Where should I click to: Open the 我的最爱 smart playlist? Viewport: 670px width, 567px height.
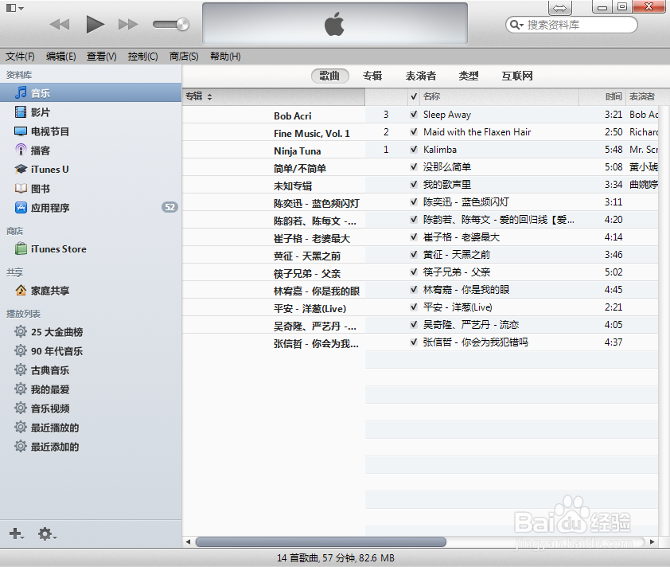[x=41, y=389]
